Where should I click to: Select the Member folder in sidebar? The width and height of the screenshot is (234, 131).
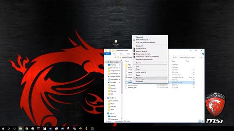pos(112,91)
